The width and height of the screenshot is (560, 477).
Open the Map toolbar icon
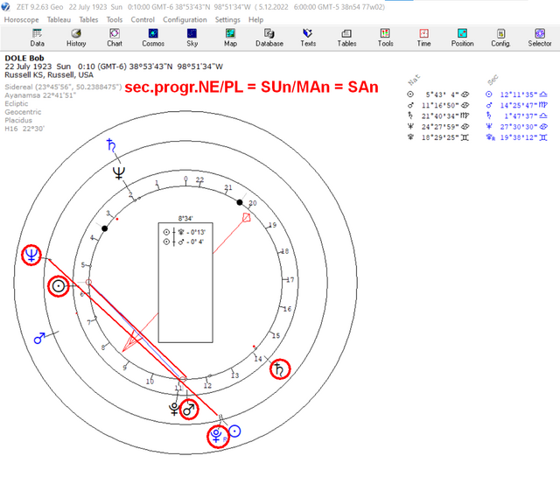pyautogui.click(x=230, y=38)
